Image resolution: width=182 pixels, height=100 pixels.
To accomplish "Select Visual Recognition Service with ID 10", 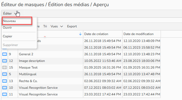I will pos(38,88).
